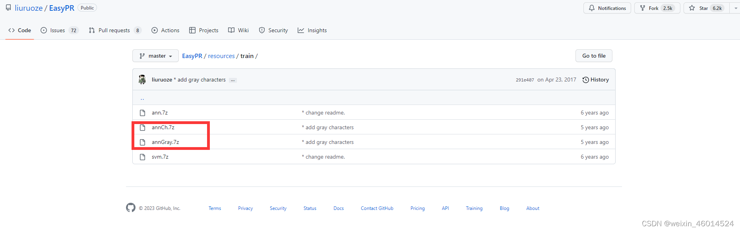Open the Terms footer link
740x231 pixels.
click(215, 208)
